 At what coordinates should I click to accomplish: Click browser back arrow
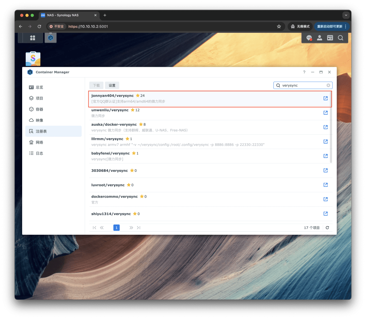pos(20,26)
